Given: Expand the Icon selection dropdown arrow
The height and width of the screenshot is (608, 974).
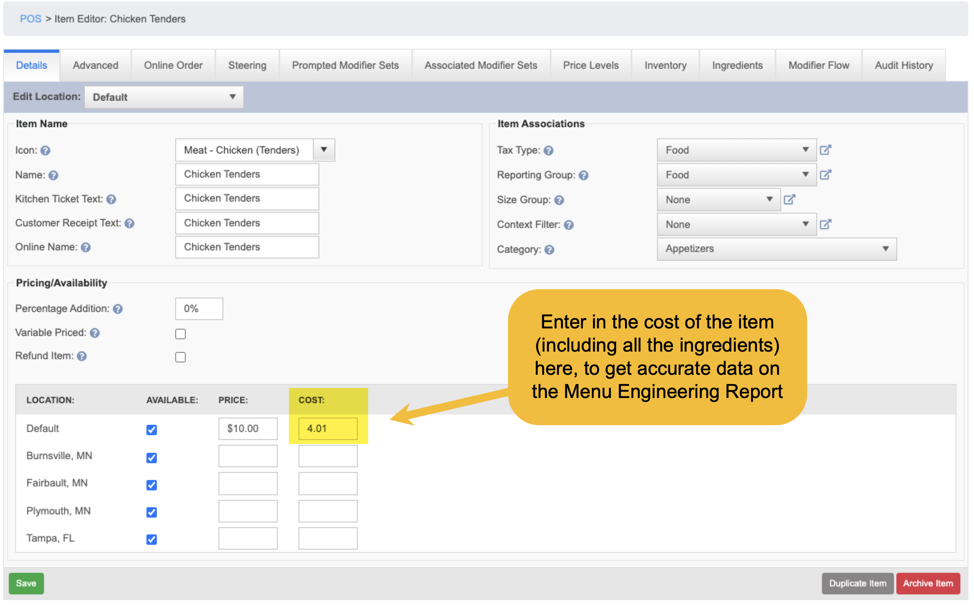Looking at the screenshot, I should tap(324, 150).
